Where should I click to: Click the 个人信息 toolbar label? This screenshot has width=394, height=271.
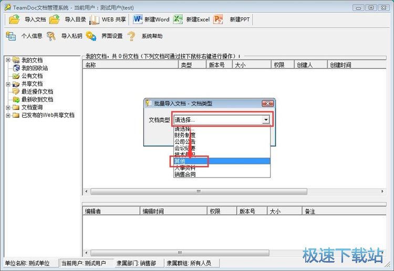tap(32, 36)
